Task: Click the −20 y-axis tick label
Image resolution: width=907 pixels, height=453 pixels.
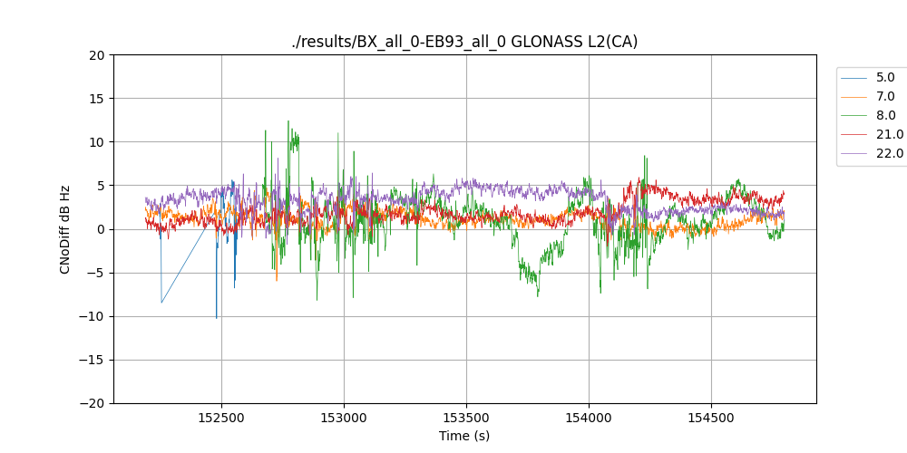Action: pos(92,403)
